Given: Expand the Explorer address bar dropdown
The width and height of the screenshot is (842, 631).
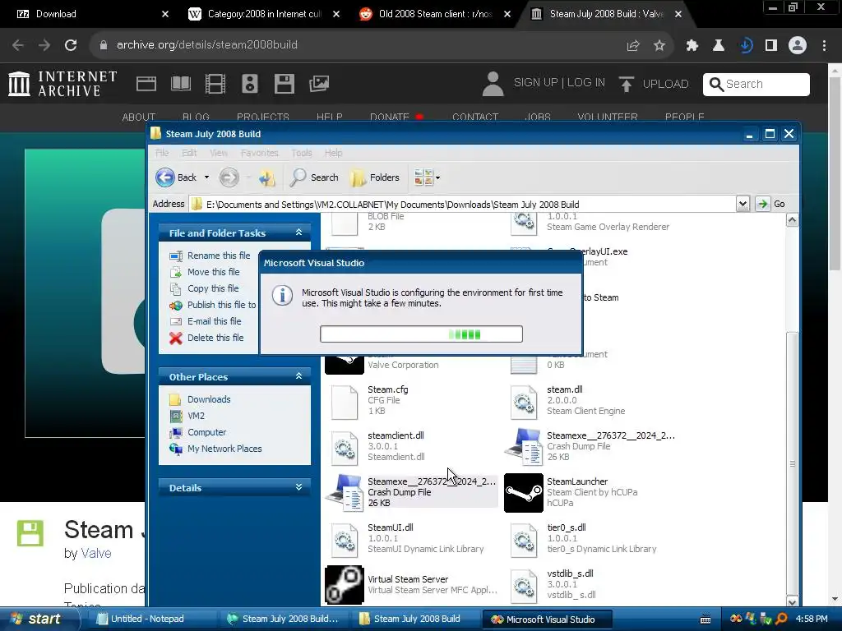Looking at the screenshot, I should point(743,204).
